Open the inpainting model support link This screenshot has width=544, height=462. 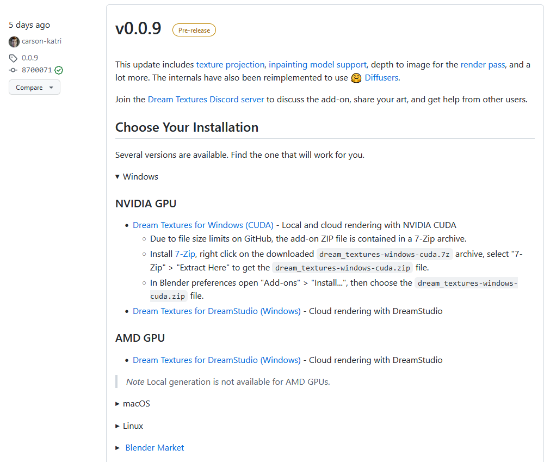(318, 64)
